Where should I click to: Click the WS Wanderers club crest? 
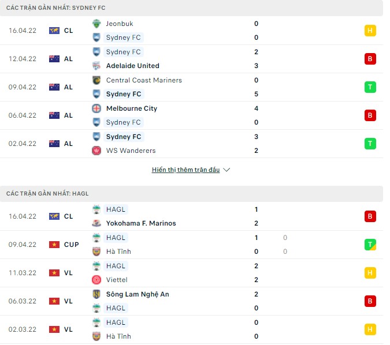coord(96,151)
